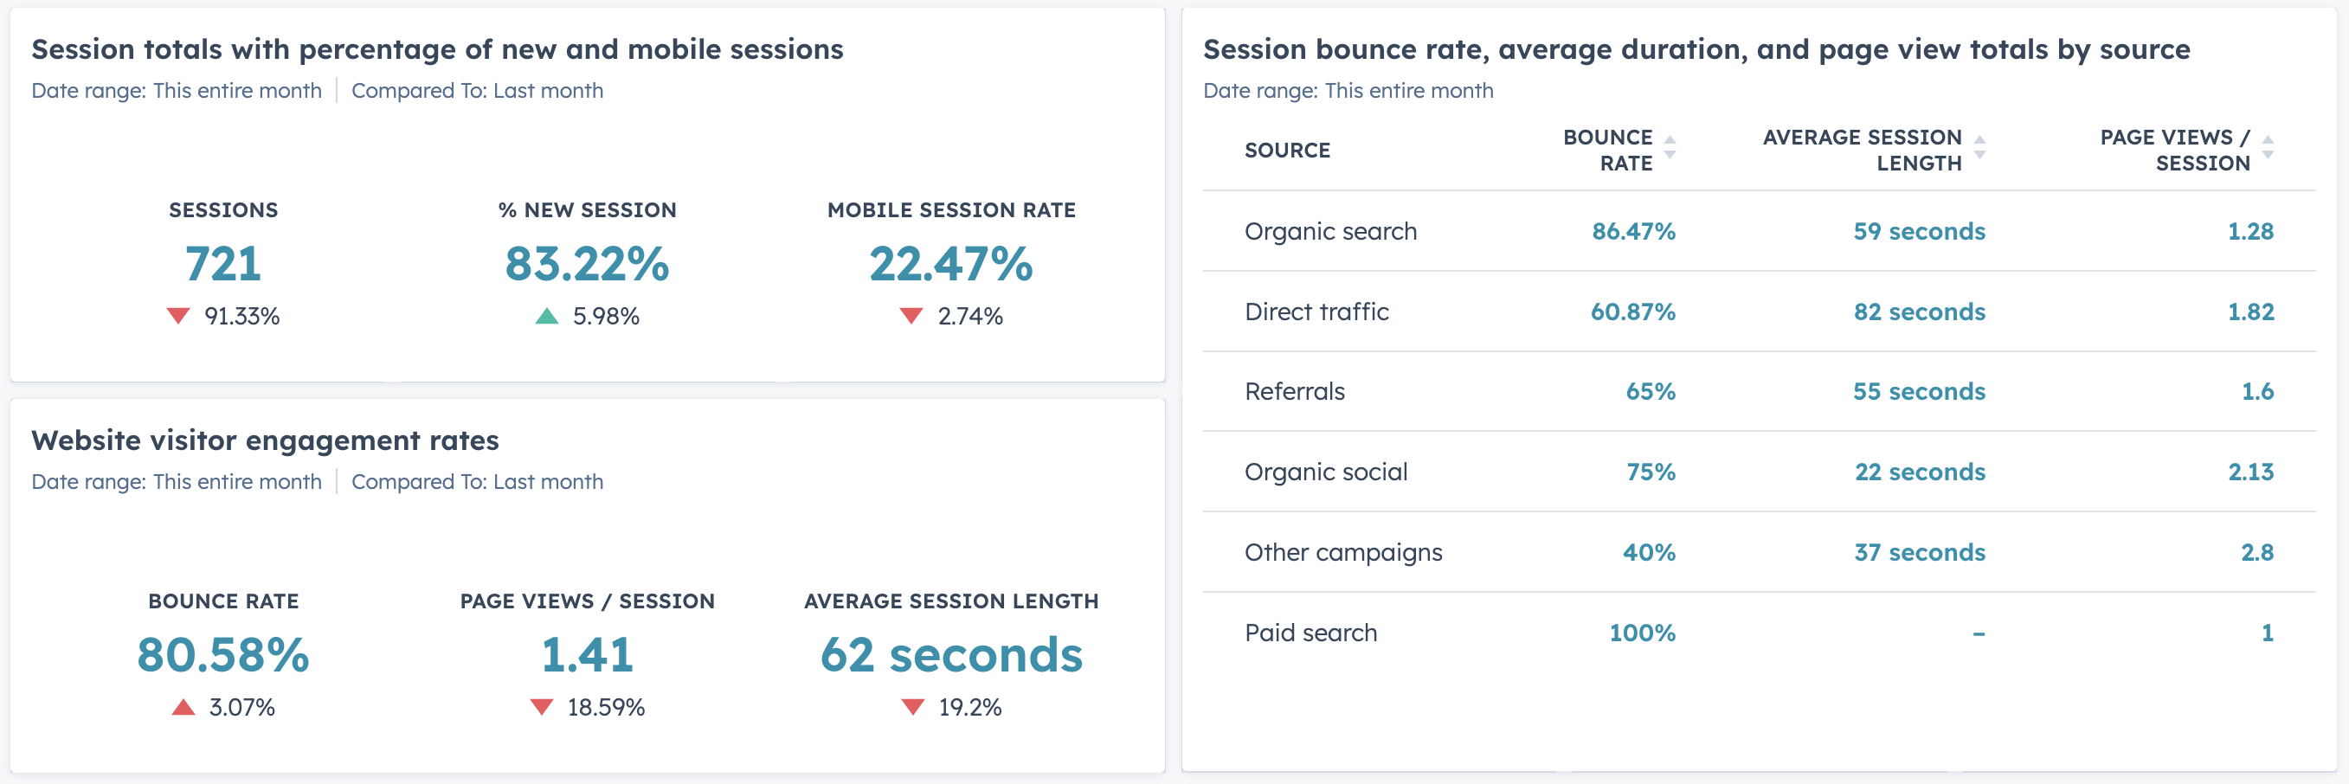Click Other campaigns 2.8 page views

pos(2257,552)
